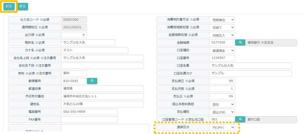Click the 福岡銀行 大名支店 field
Image resolution: width=304 pixels, height=134 pixels.
pyautogui.click(x=271, y=43)
